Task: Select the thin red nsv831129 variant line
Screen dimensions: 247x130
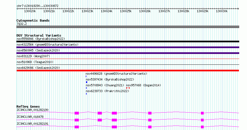Action: pyautogui.click(x=128, y=59)
